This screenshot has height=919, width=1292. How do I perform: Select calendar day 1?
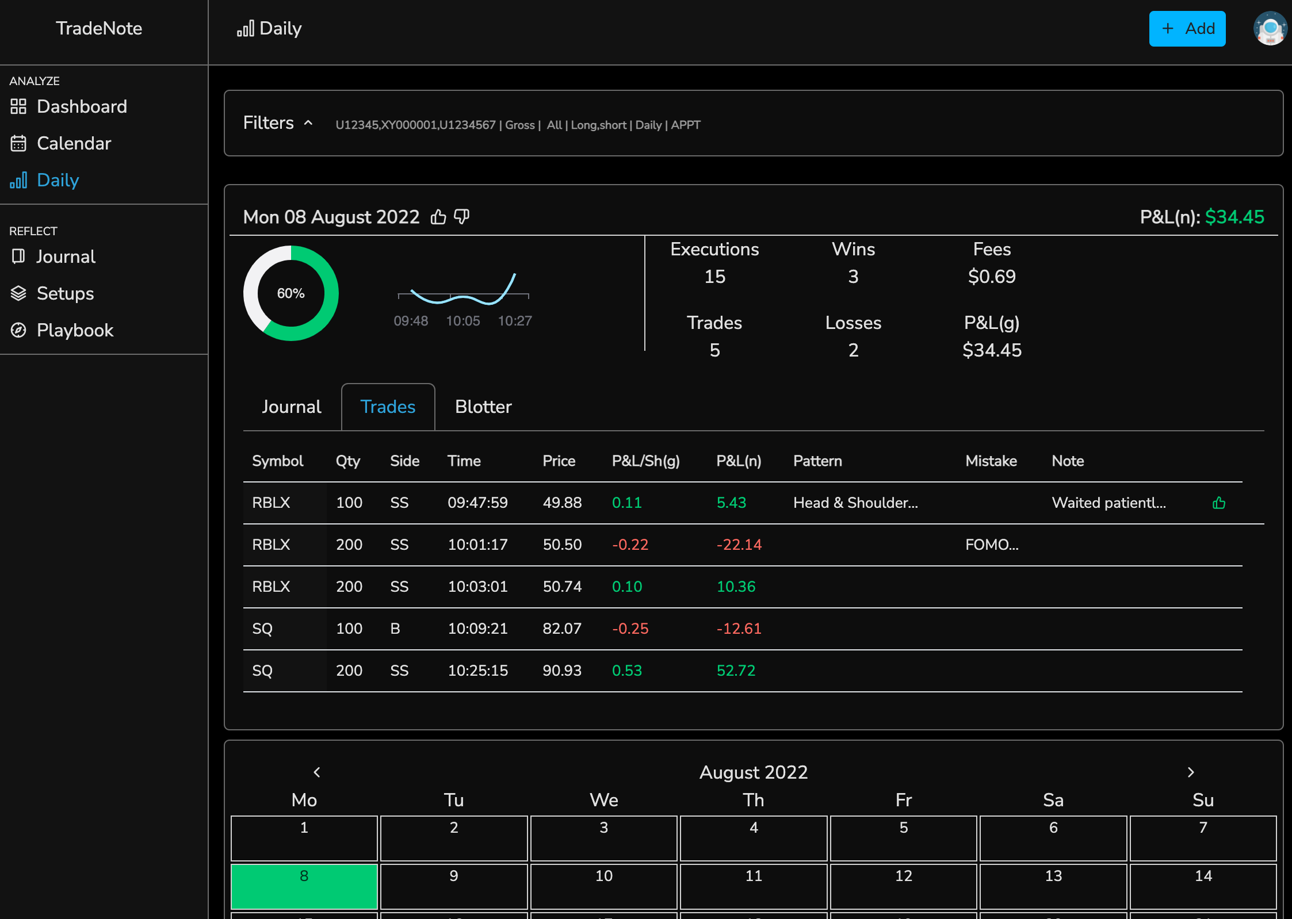click(304, 838)
